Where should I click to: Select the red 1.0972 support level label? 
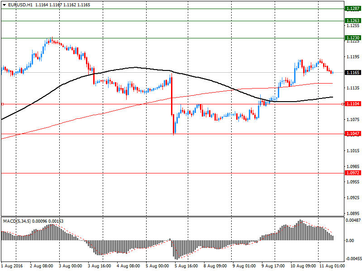[x=353, y=173]
